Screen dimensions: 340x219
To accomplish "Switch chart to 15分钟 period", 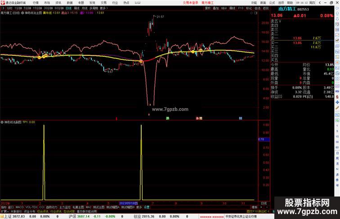I will tap(37, 8).
